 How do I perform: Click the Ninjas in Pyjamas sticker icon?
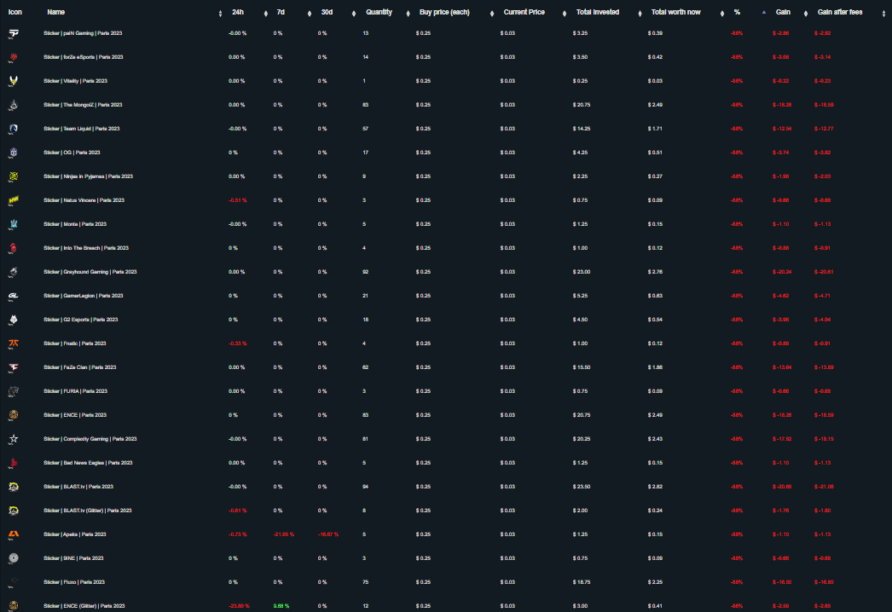pos(14,177)
